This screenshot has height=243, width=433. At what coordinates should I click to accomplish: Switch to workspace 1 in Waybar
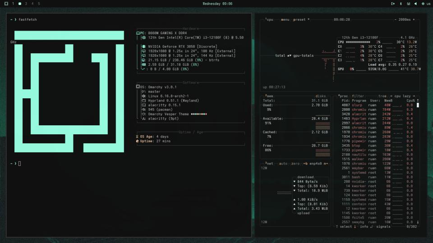pos(13,4)
